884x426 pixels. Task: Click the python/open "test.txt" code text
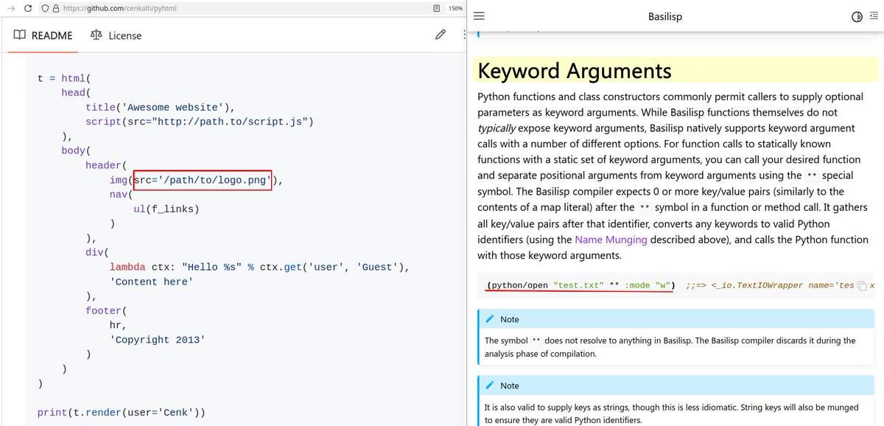pyautogui.click(x=580, y=284)
